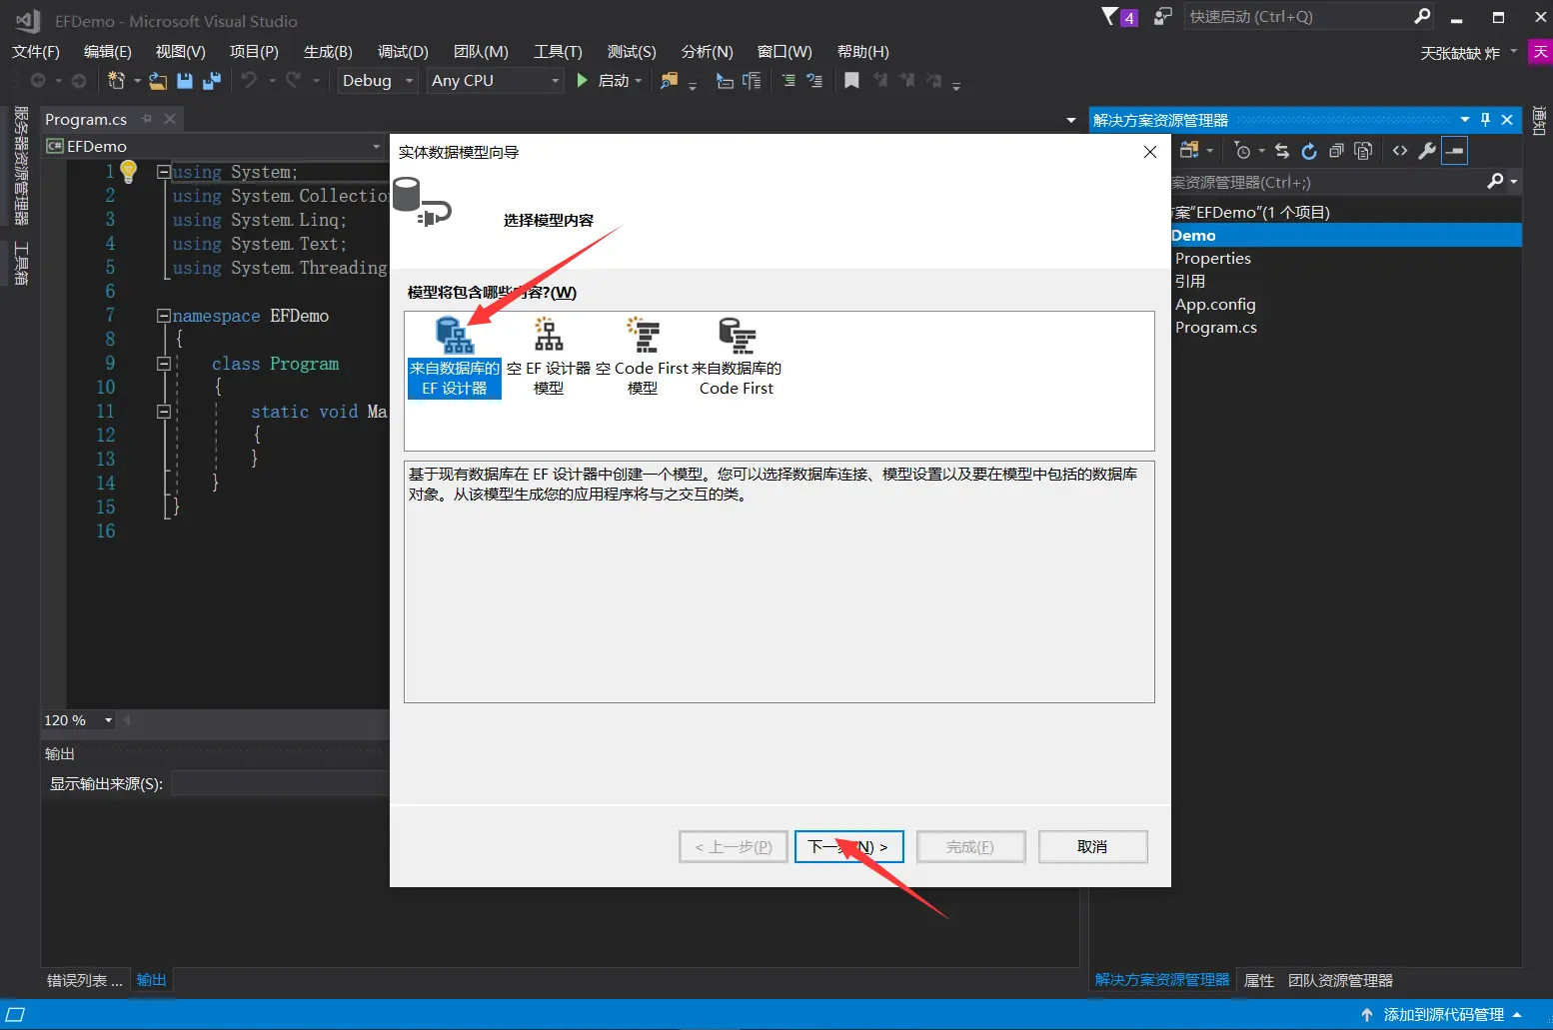
Task: Open properties wrench icon in Solution Explorer
Action: click(1427, 151)
